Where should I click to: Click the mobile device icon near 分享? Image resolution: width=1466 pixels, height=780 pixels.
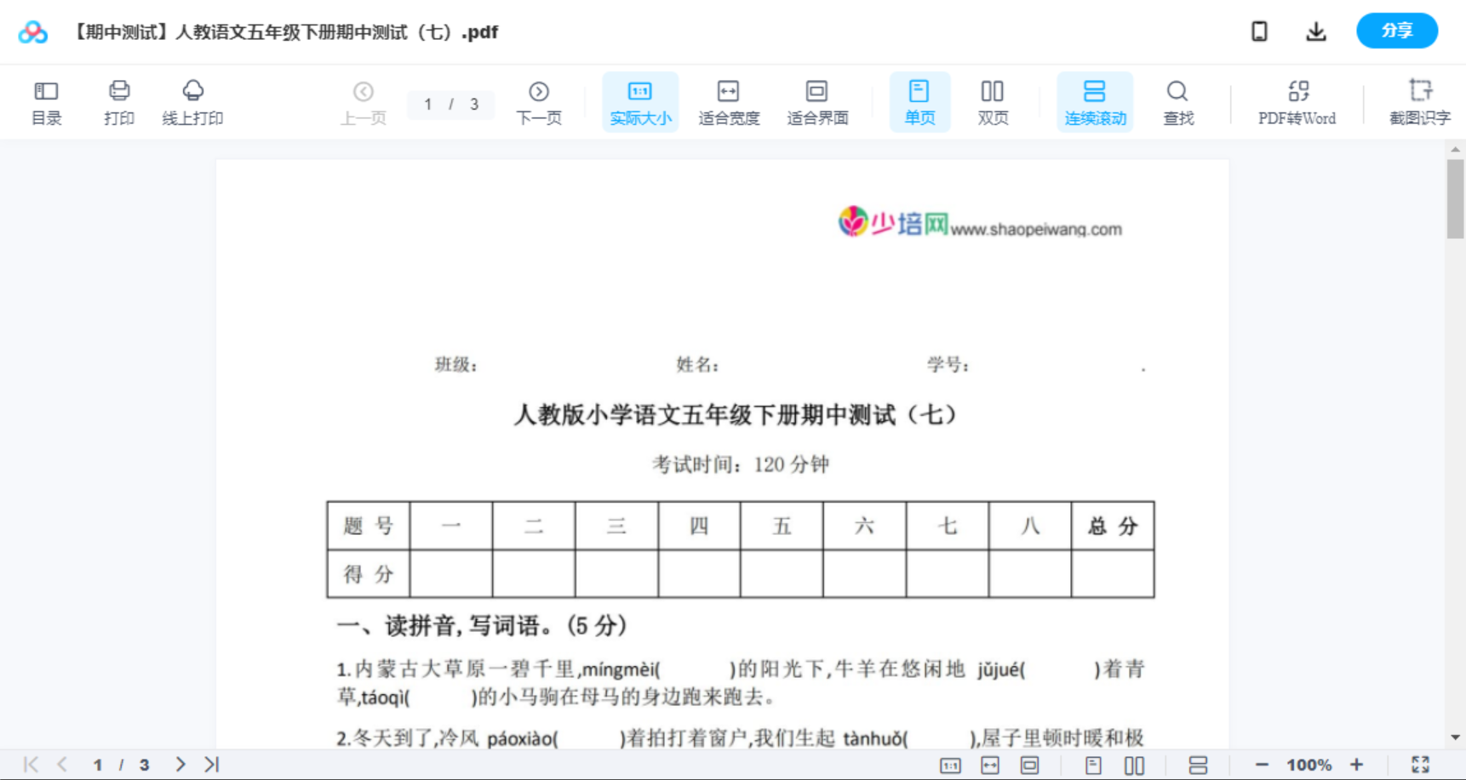point(1259,31)
